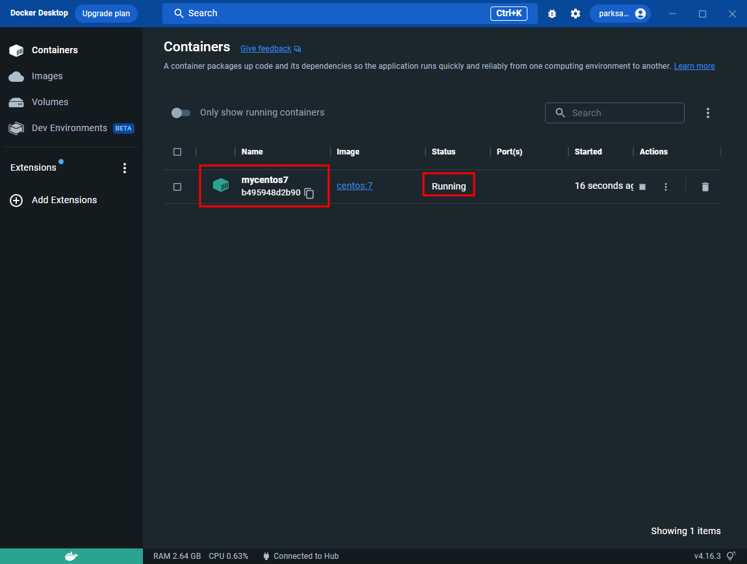Minimize the Docker Desktop window
Viewport: 747px width, 564px height.
pos(672,14)
